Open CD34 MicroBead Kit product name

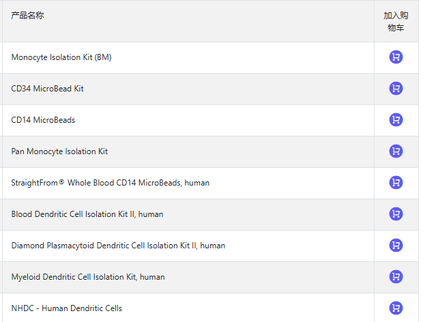tap(48, 89)
